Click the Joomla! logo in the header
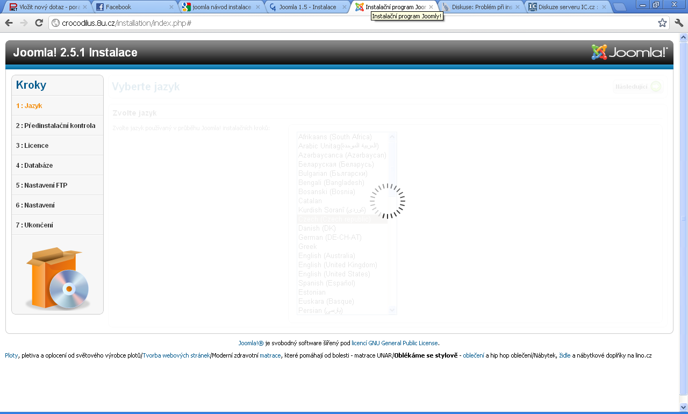This screenshot has width=688, height=414. click(629, 52)
